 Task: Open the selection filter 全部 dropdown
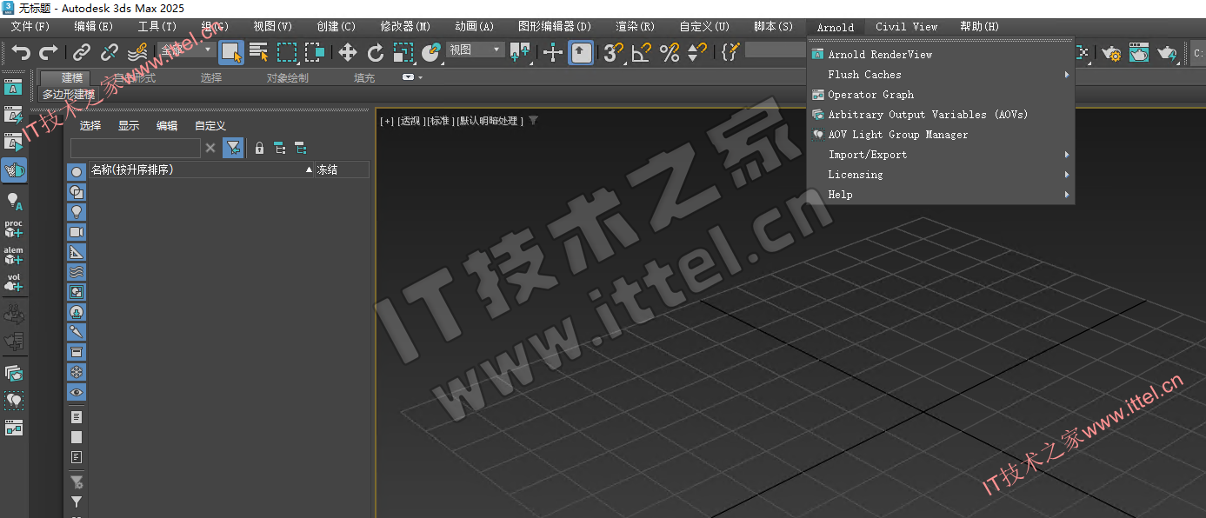[x=186, y=50]
